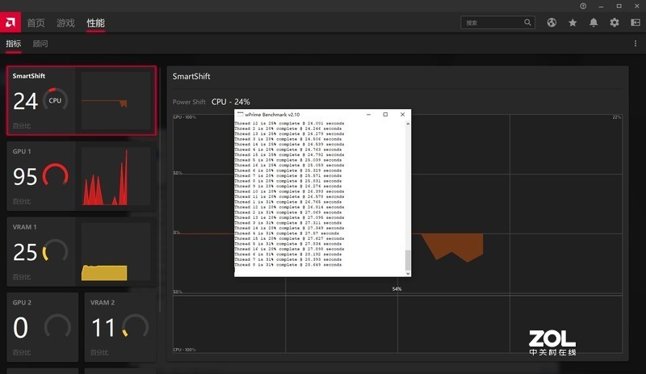Click the 95 value on GPU 1 card

[25, 176]
